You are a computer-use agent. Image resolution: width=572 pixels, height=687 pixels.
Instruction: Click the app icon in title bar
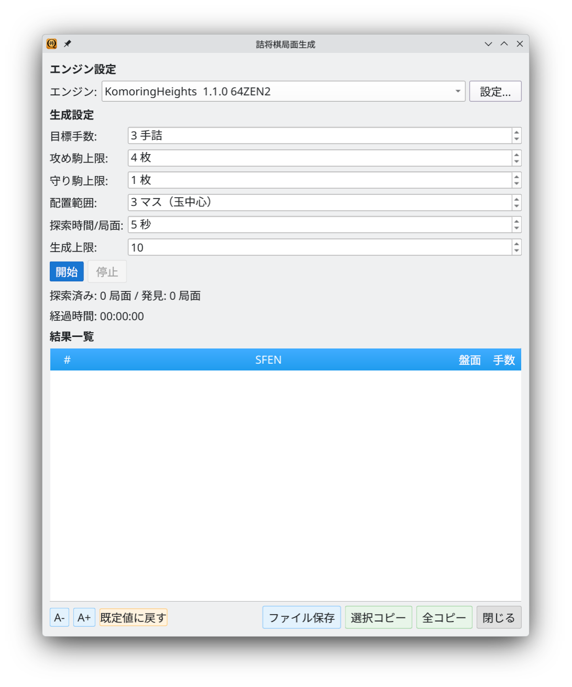point(51,44)
